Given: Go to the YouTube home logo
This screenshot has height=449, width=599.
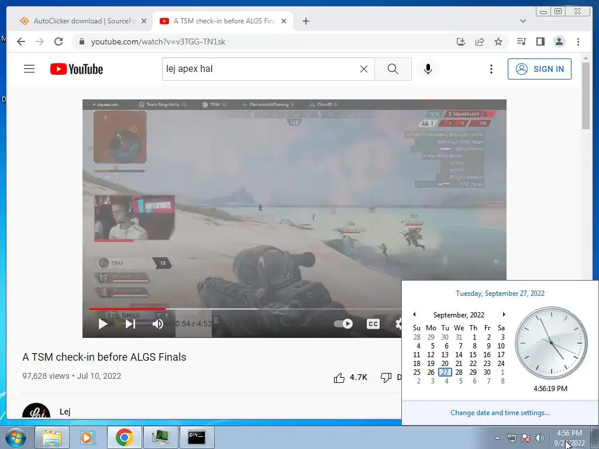Looking at the screenshot, I should [77, 69].
